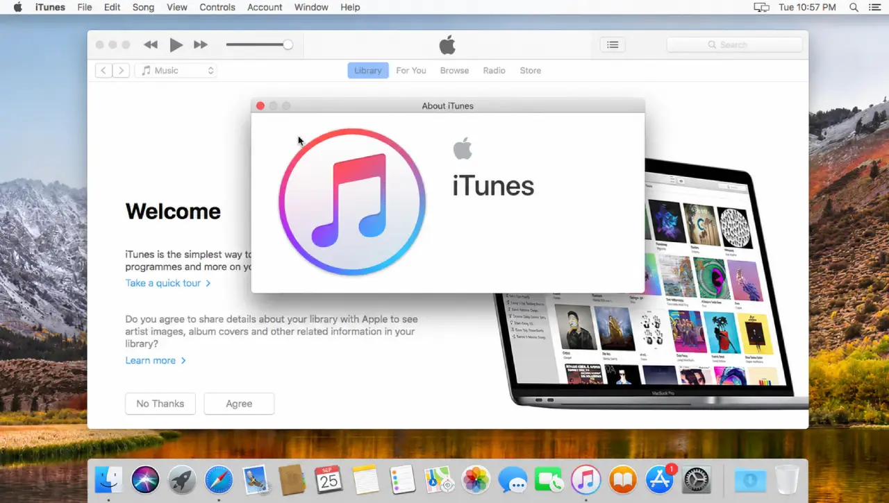The height and width of the screenshot is (503, 889).
Task: Open the Browse tab
Action: 454,70
